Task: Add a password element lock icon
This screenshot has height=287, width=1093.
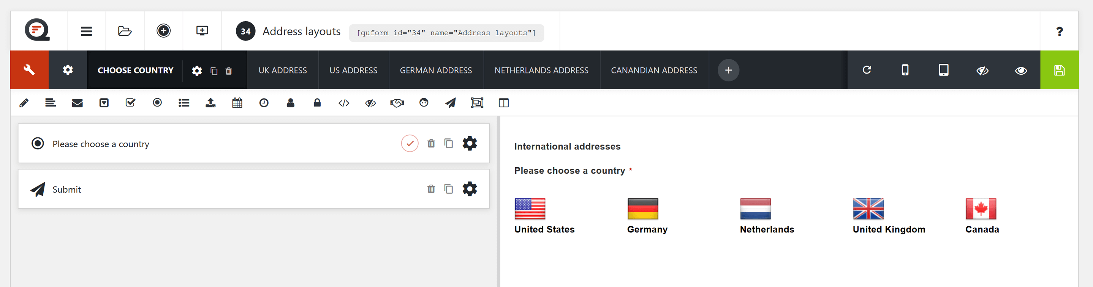Action: [x=317, y=102]
